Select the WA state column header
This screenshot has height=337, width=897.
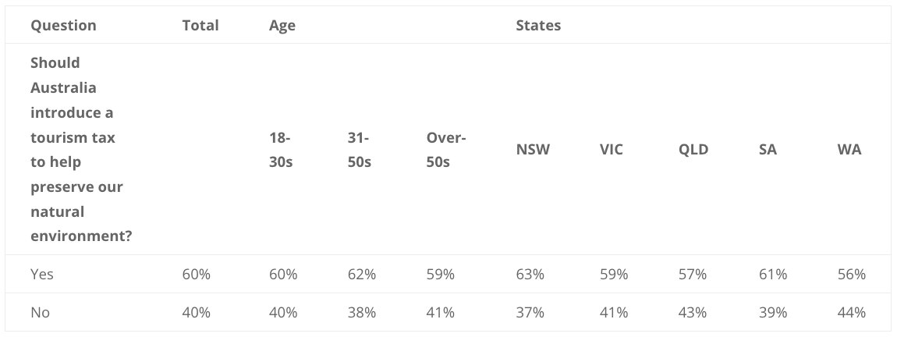point(849,149)
